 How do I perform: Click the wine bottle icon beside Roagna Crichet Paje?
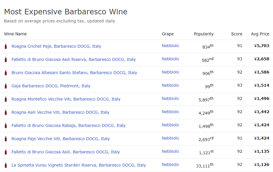[5, 46]
